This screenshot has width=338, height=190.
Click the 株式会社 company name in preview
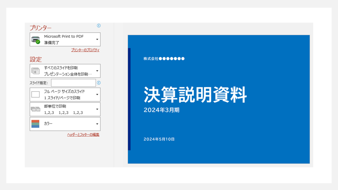click(x=164, y=59)
